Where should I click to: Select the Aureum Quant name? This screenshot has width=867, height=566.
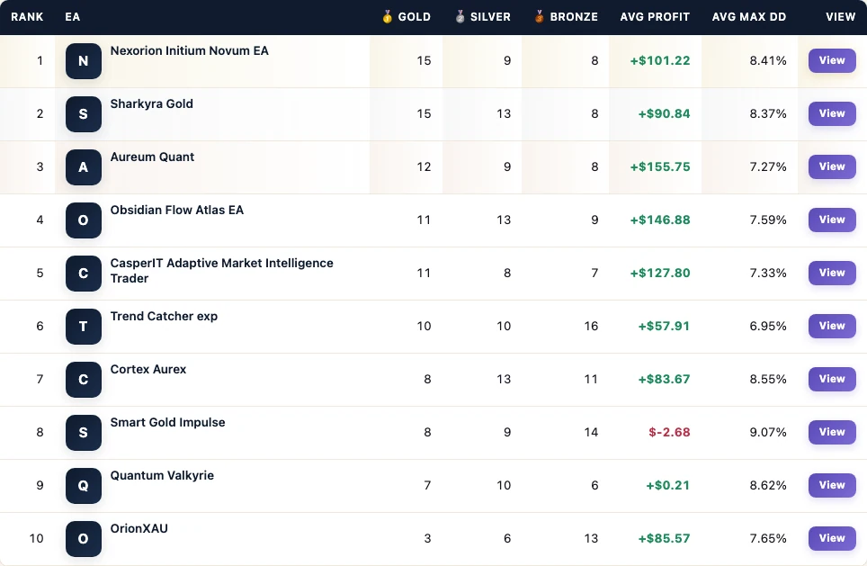point(153,157)
